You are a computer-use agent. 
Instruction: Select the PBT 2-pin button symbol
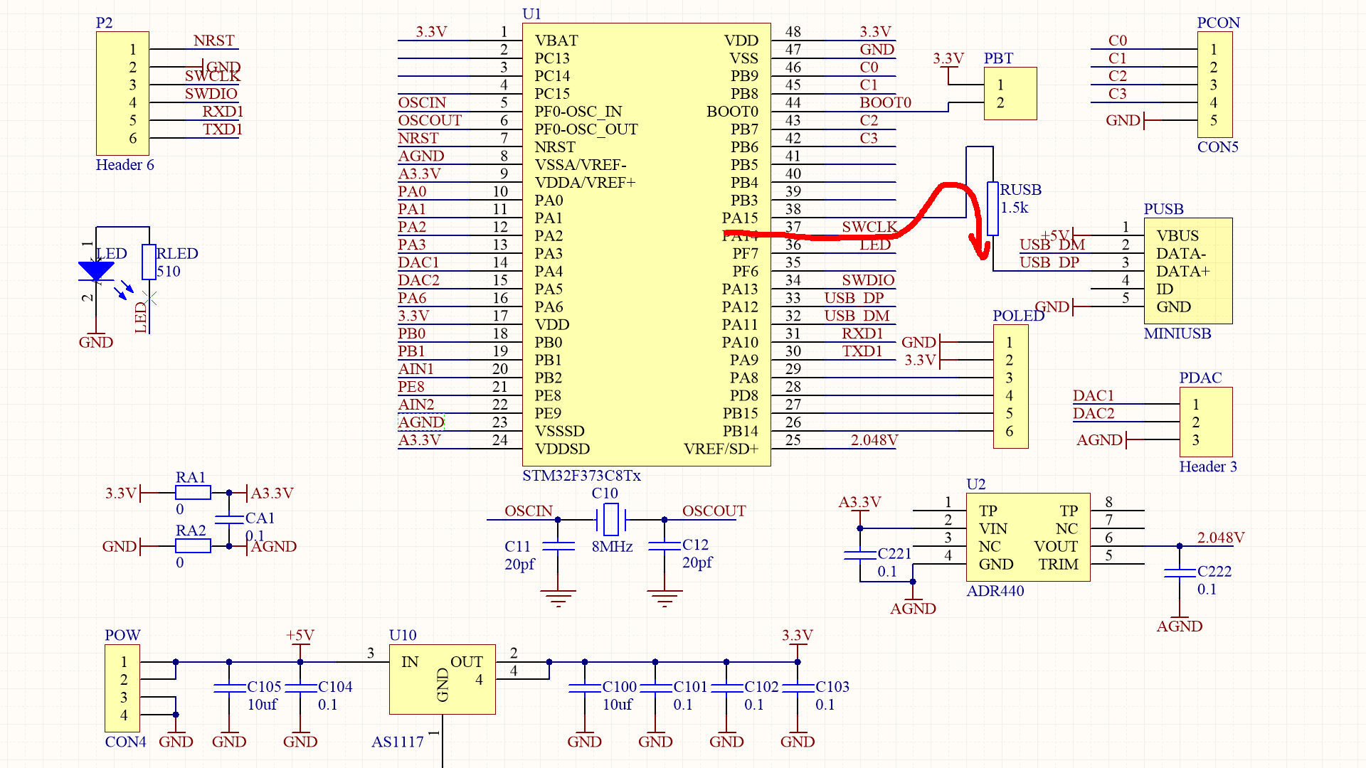1010,93
